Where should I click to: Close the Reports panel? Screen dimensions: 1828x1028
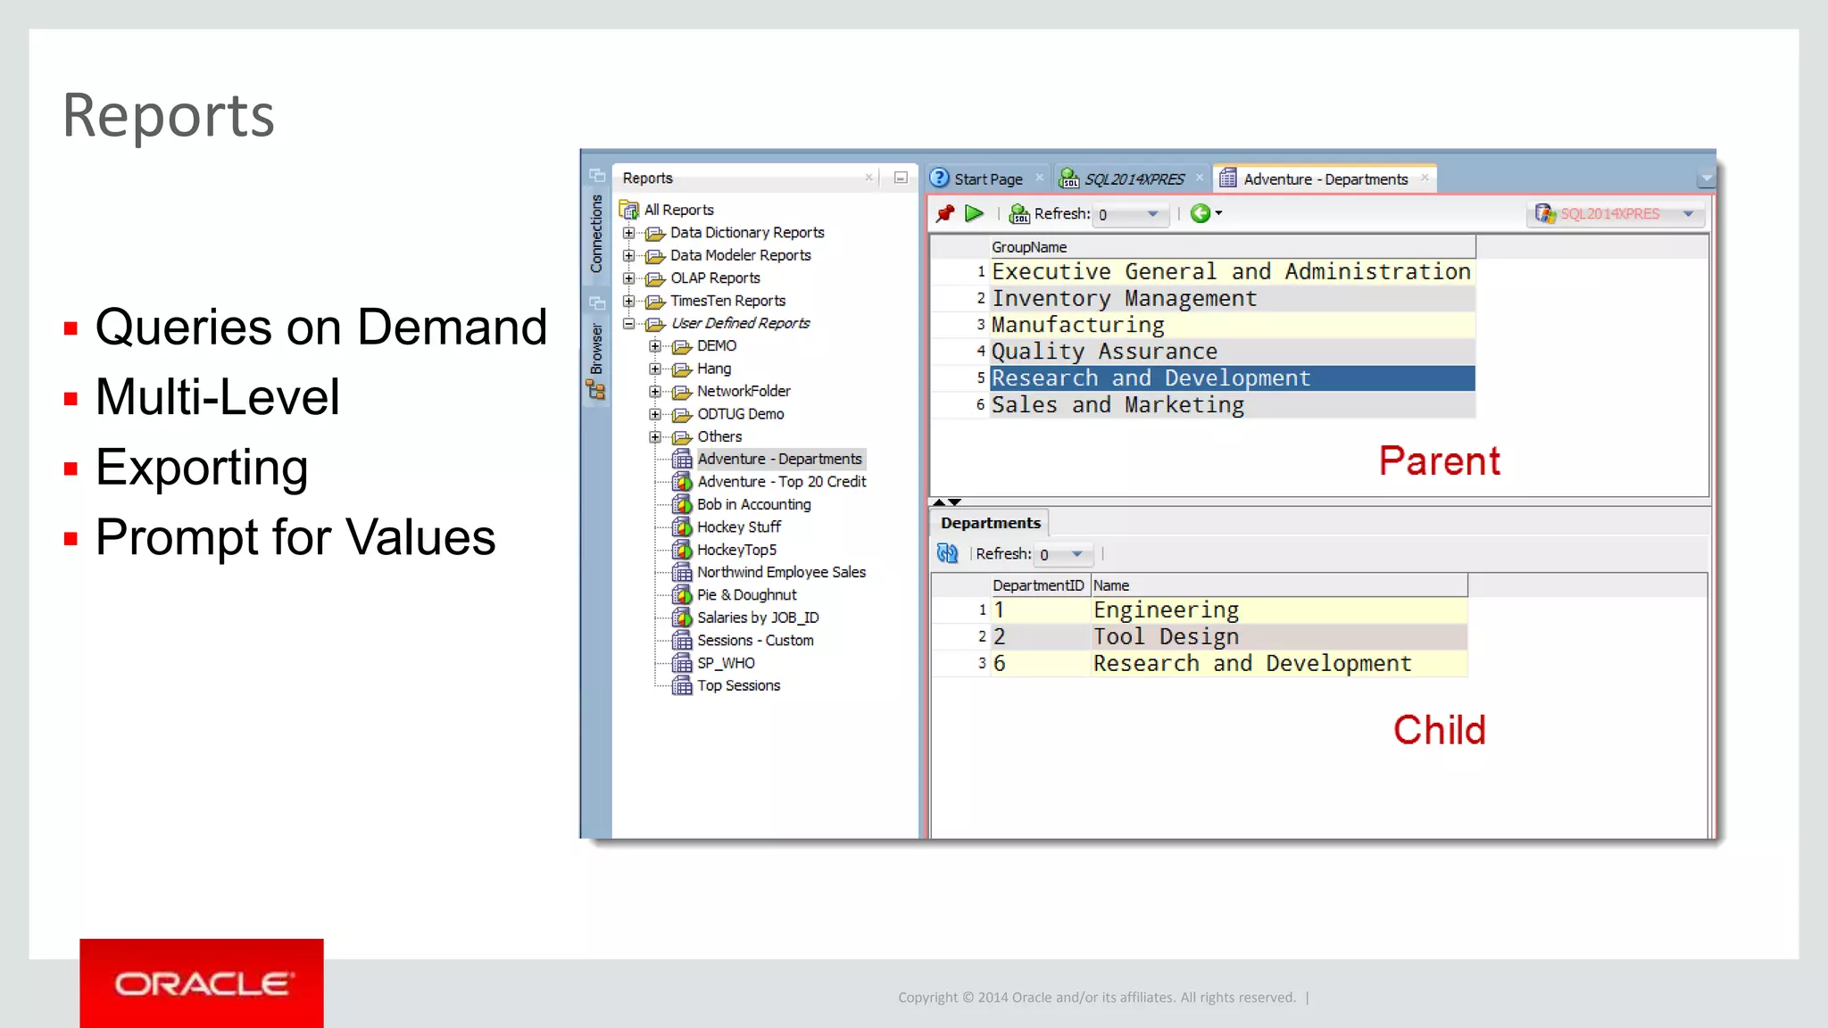pyautogui.click(x=868, y=178)
